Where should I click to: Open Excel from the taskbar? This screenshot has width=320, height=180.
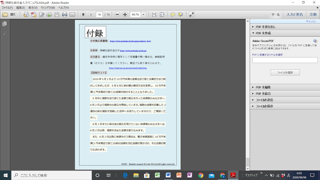pos(157,175)
